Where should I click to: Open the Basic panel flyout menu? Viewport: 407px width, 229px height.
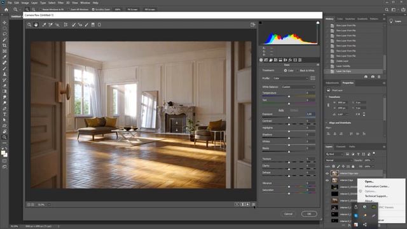[x=318, y=65]
